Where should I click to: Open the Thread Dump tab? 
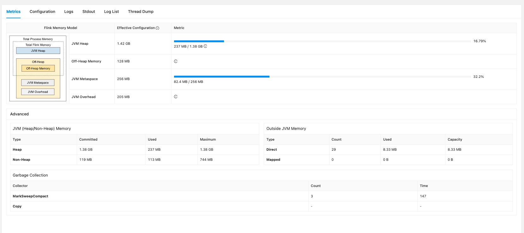pyautogui.click(x=141, y=12)
